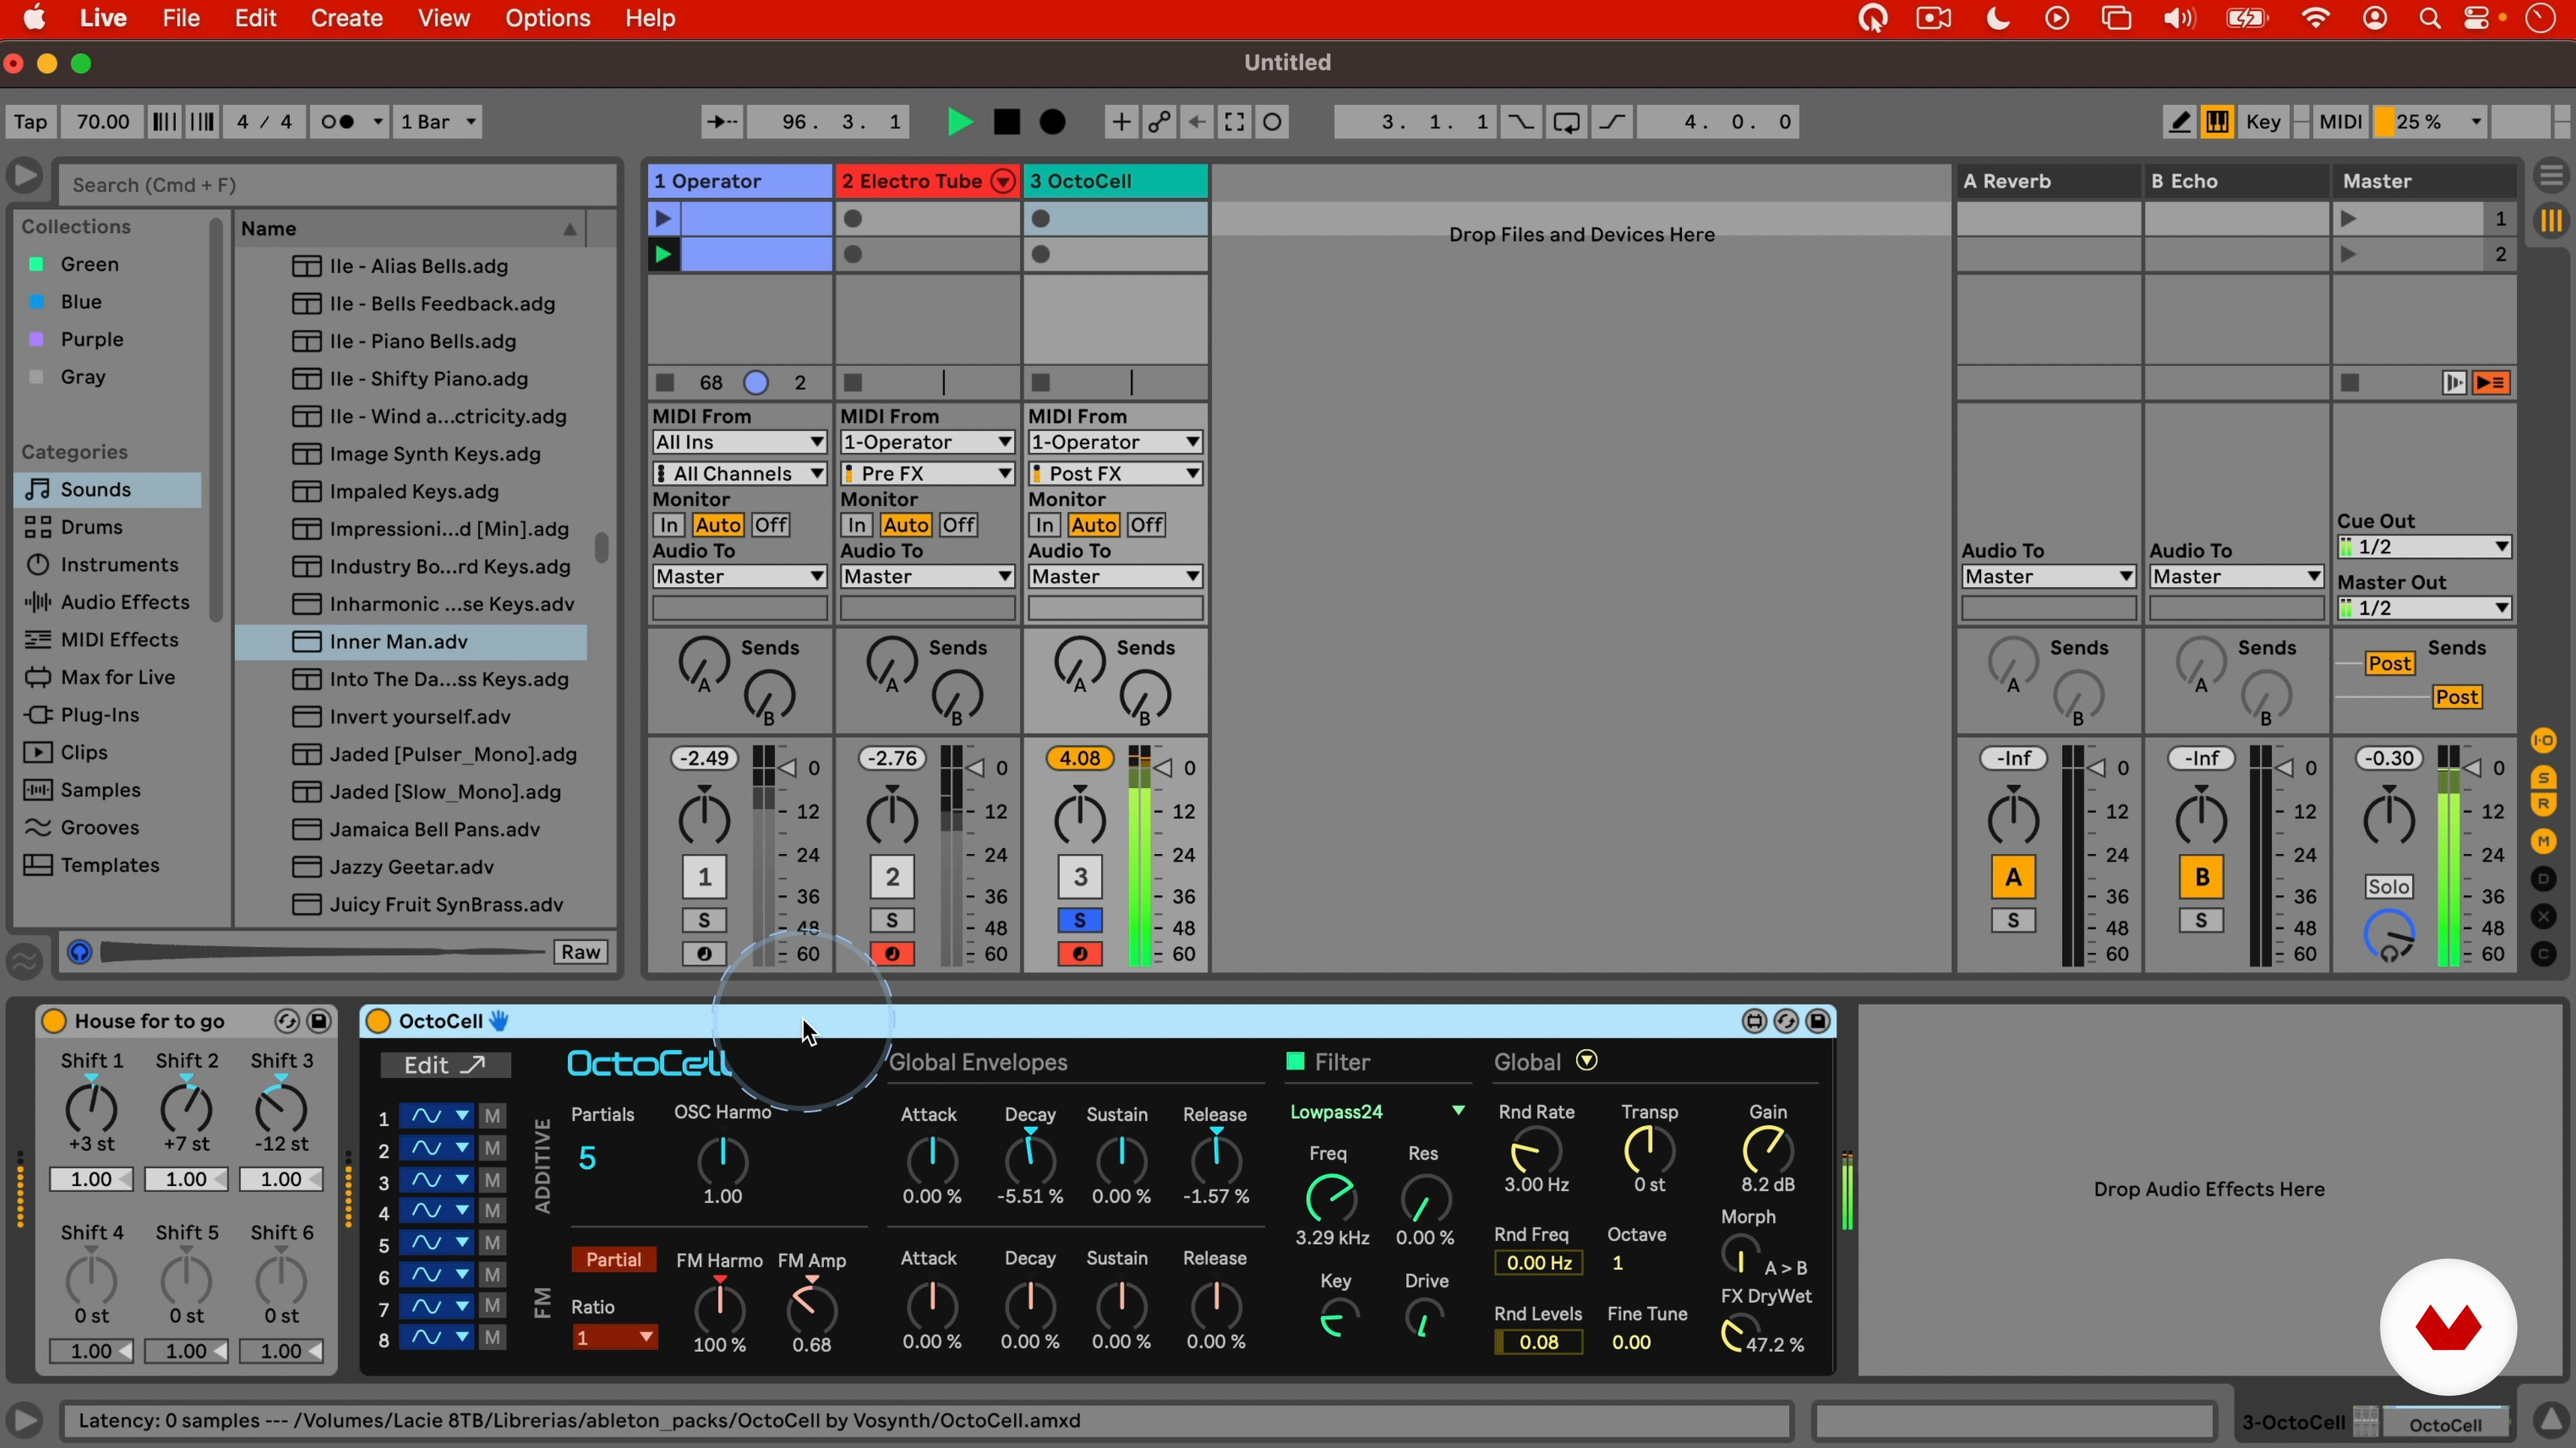Viewport: 2576px width, 1448px height.
Task: Arm the Operator track for recording
Action: (704, 955)
